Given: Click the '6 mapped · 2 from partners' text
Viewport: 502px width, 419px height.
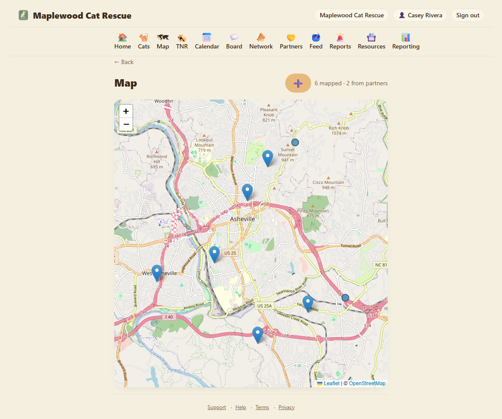Looking at the screenshot, I should pos(351,83).
